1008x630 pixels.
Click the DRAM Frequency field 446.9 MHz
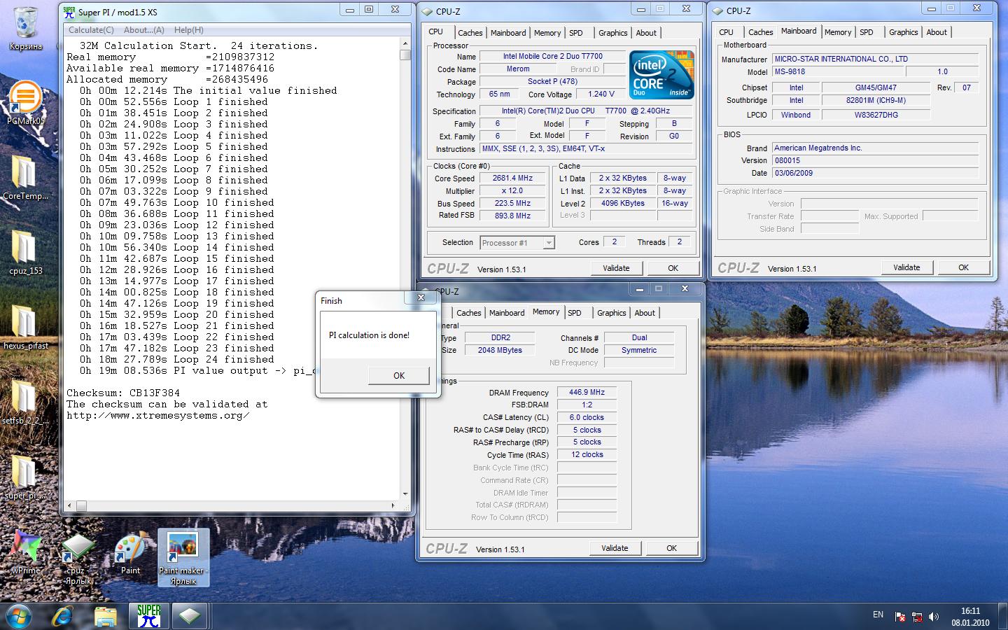[587, 392]
